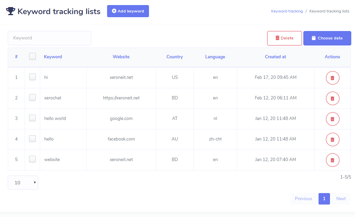355x217 pixels.
Task: Click trash icon in facebook.com row
Action: pos(332,139)
